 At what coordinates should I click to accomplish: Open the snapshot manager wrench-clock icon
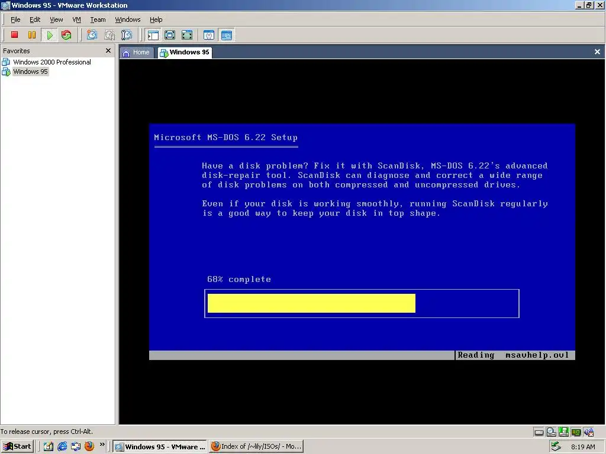pyautogui.click(x=127, y=35)
